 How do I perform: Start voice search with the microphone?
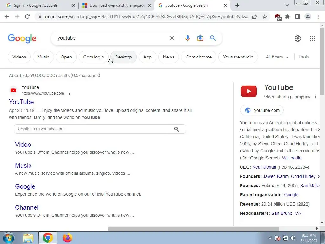pyautogui.click(x=187, y=38)
